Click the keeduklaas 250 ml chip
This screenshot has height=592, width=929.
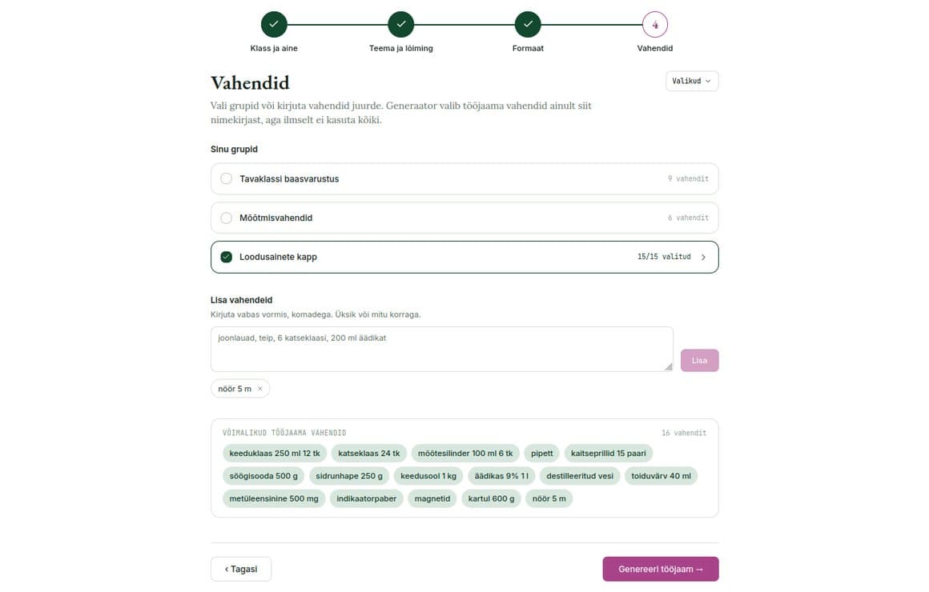click(x=275, y=454)
